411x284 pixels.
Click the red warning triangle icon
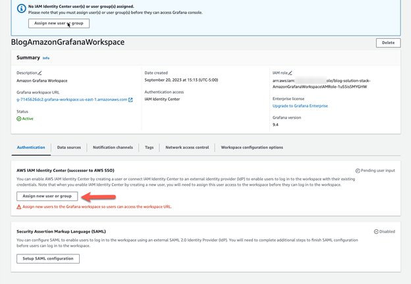19,207
